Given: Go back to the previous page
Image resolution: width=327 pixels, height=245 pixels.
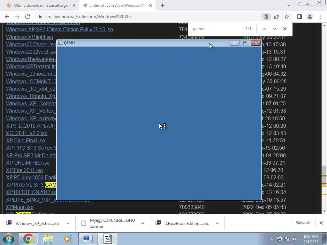Looking at the screenshot, I should 7,17.
